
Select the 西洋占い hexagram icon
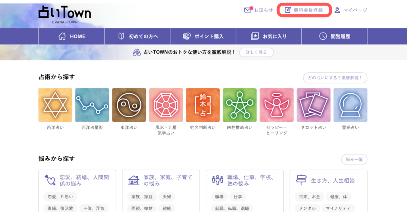pyautogui.click(x=55, y=105)
